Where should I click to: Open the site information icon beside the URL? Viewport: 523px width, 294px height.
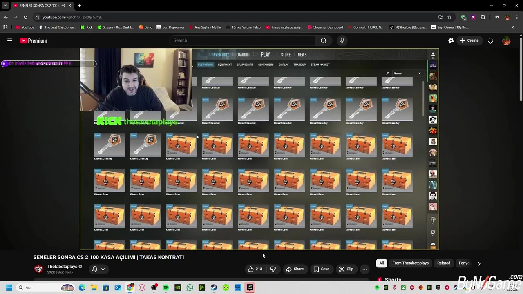(x=37, y=17)
